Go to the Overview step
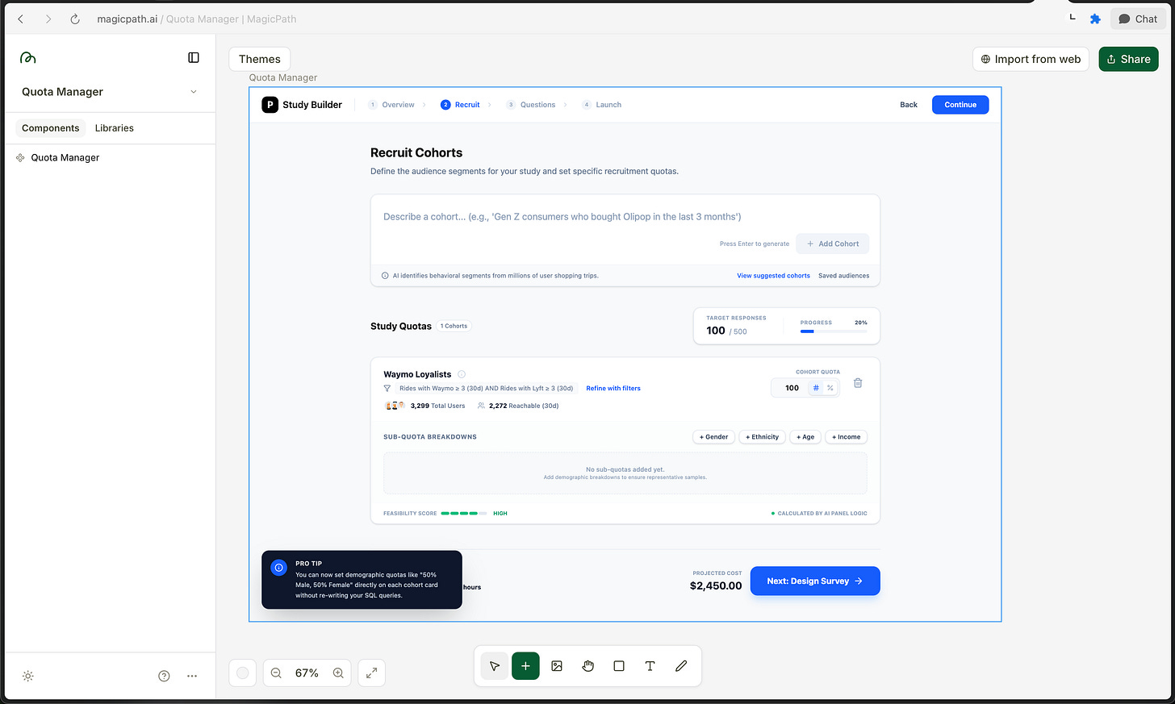Screen dimensions: 1175x704 coord(391,105)
